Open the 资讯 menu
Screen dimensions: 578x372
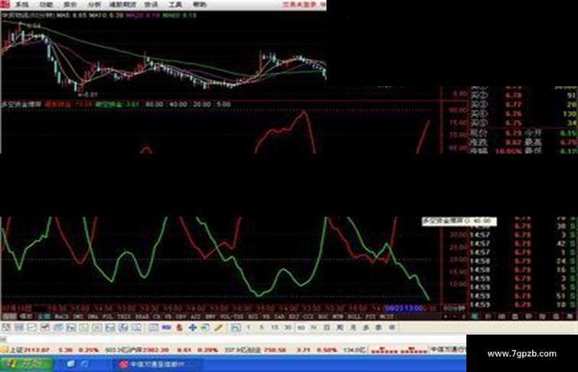[x=151, y=5]
